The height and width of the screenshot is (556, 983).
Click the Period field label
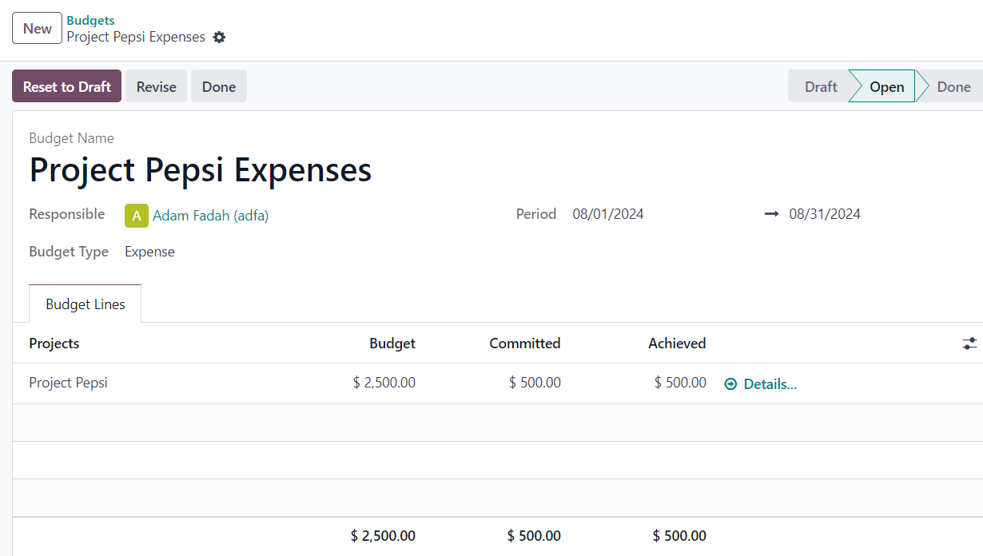(536, 214)
